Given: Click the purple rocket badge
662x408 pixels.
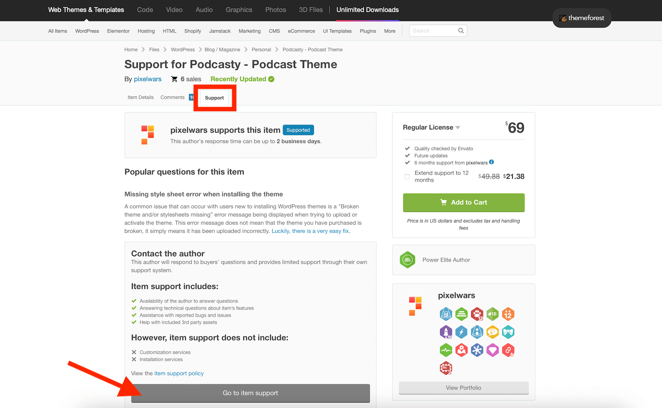Looking at the screenshot, I should (446, 332).
